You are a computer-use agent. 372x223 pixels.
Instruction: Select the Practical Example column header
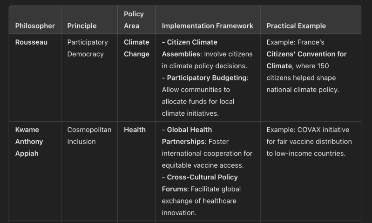(296, 26)
